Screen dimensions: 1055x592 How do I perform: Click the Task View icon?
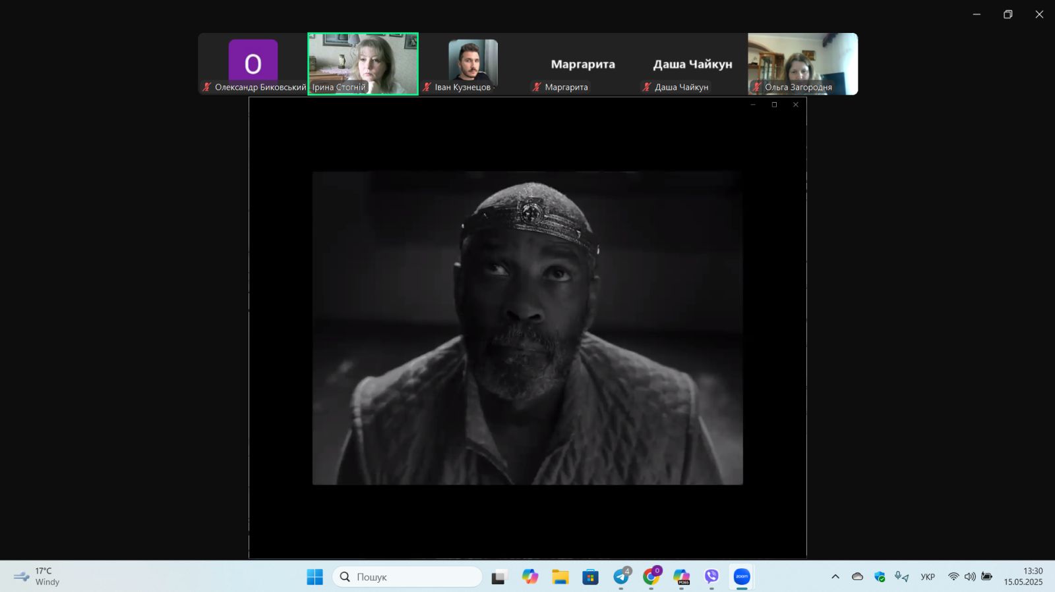coord(499,577)
